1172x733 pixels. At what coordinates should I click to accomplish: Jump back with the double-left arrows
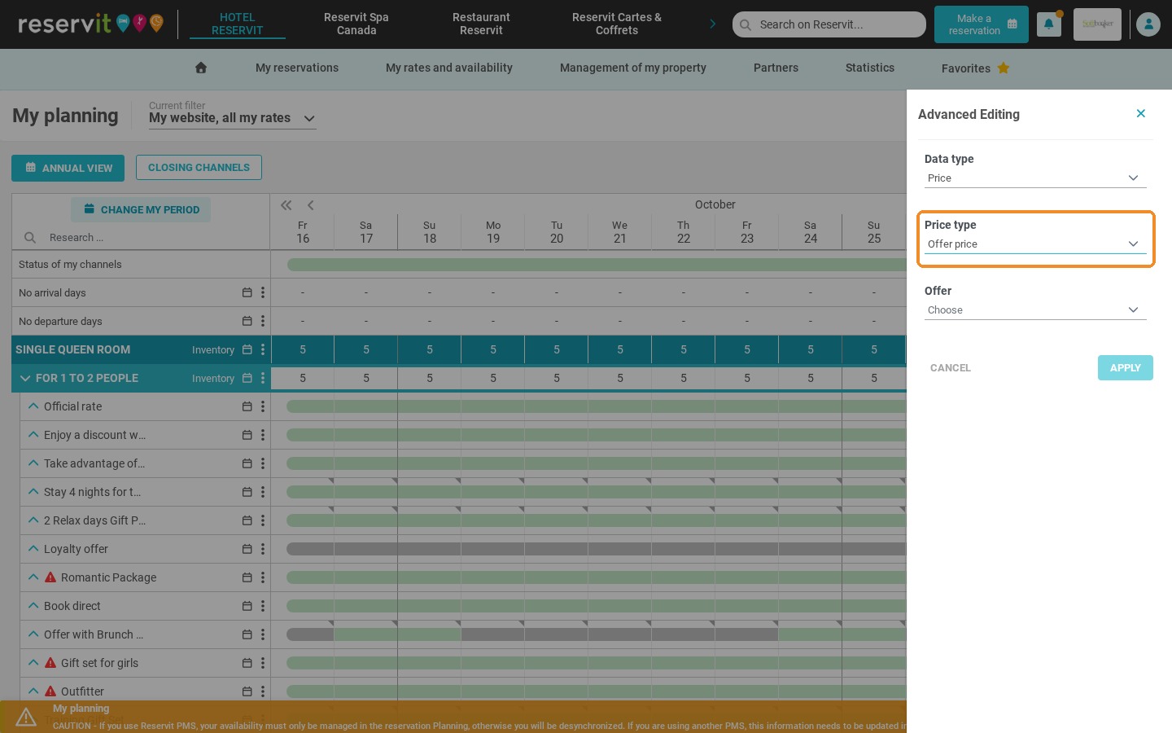(286, 205)
